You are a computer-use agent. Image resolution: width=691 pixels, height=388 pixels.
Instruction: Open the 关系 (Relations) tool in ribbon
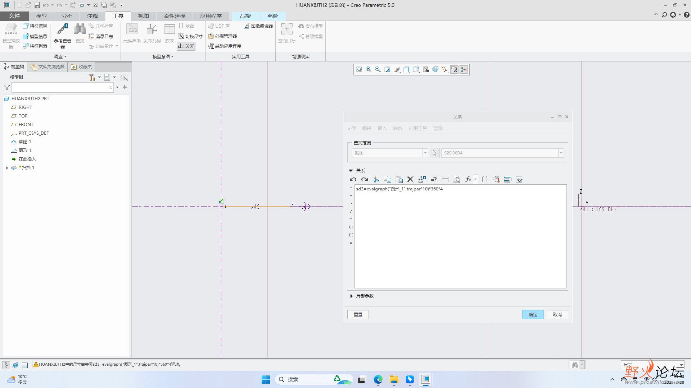186,46
